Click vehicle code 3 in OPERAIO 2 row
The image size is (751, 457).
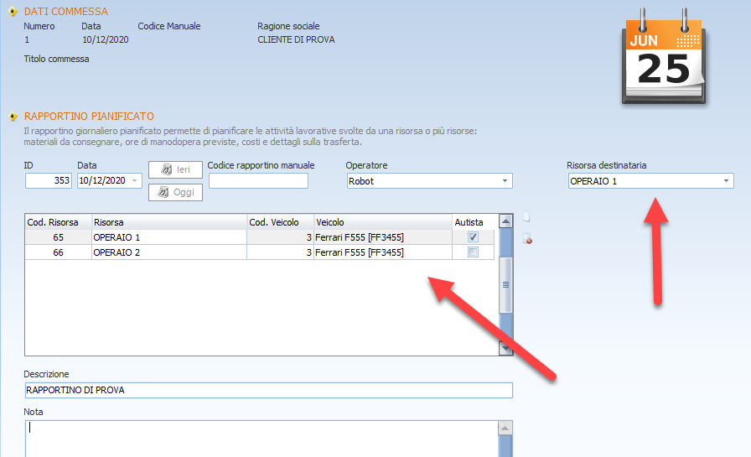click(x=280, y=252)
